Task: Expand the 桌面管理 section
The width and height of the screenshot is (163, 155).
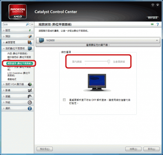Action: [18, 43]
